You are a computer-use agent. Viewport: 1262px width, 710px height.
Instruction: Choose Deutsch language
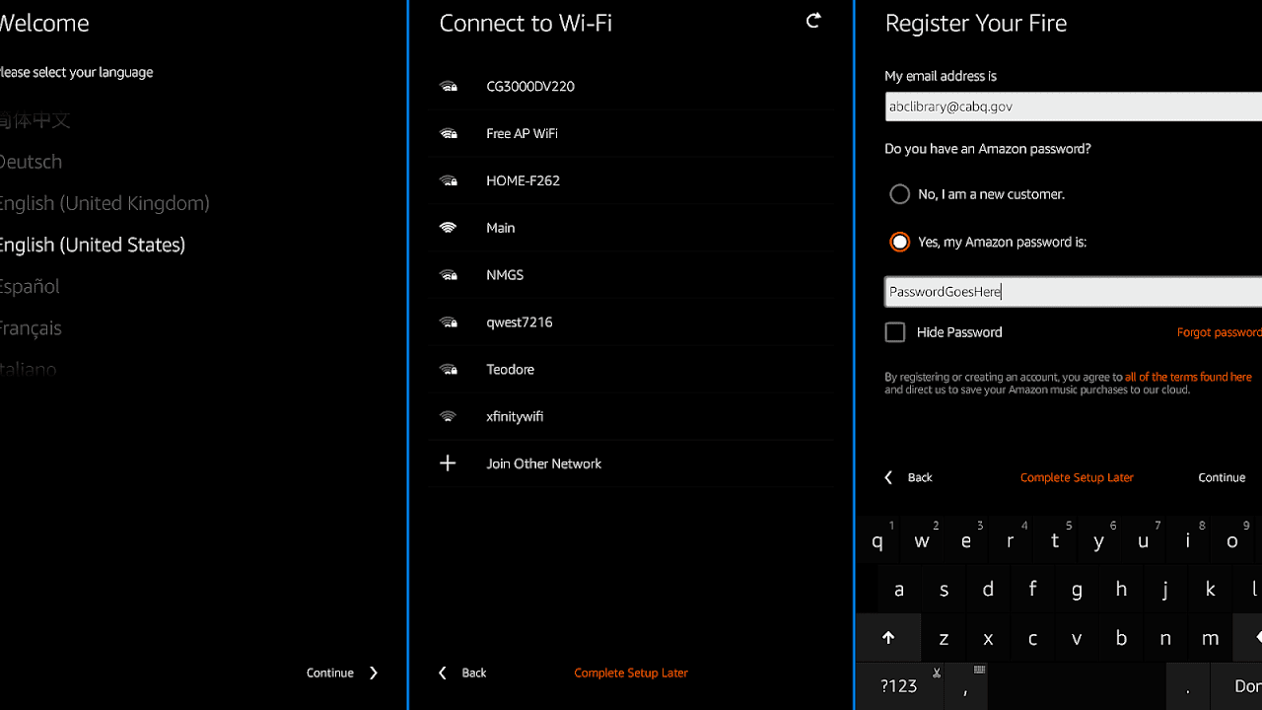(x=31, y=162)
